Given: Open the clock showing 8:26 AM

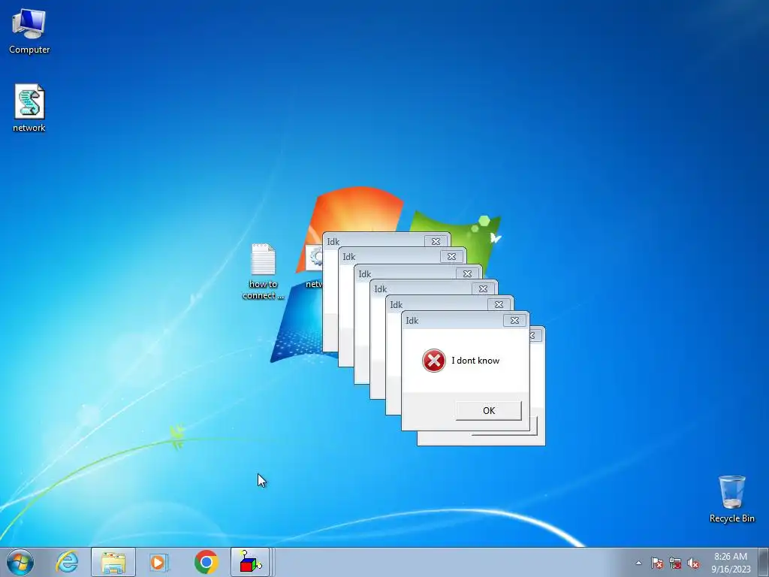Looking at the screenshot, I should pyautogui.click(x=731, y=562).
